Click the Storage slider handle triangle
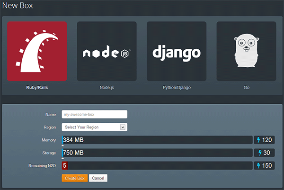284x190 pixels. pos(62,158)
